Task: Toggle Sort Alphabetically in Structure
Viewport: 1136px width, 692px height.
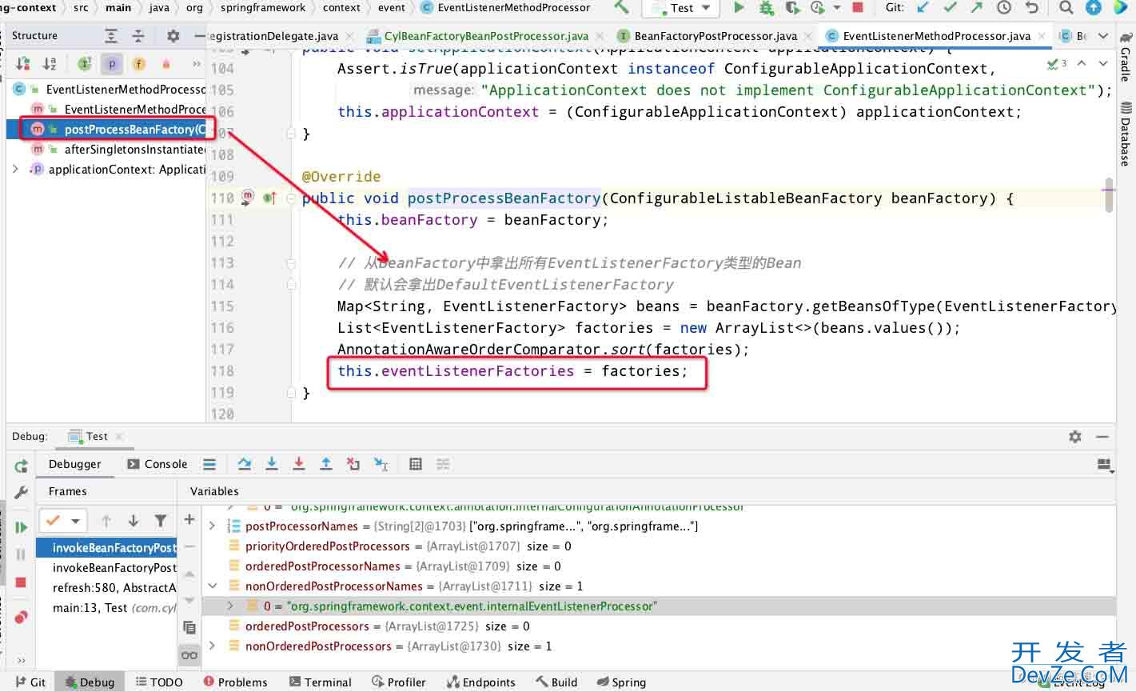Action: click(x=50, y=63)
